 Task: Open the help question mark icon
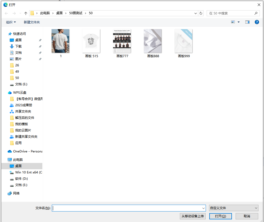pos(257,22)
